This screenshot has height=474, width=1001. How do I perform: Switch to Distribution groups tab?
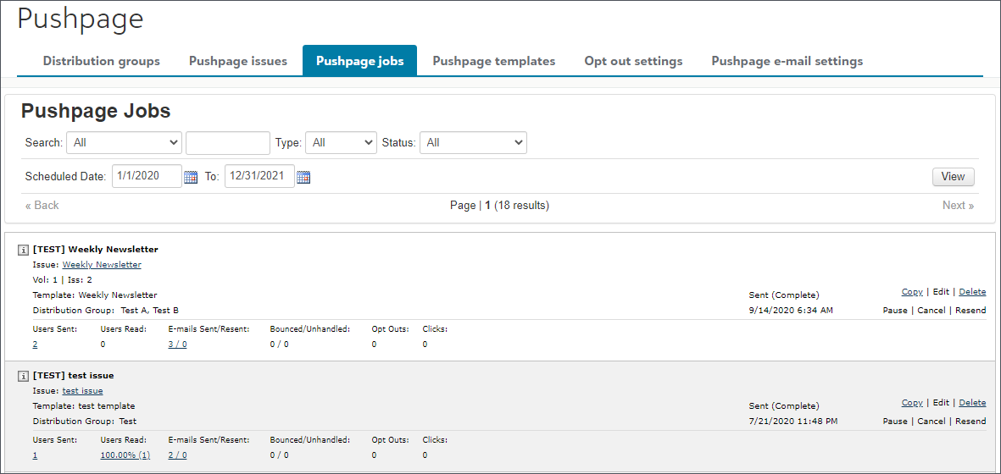pos(102,61)
